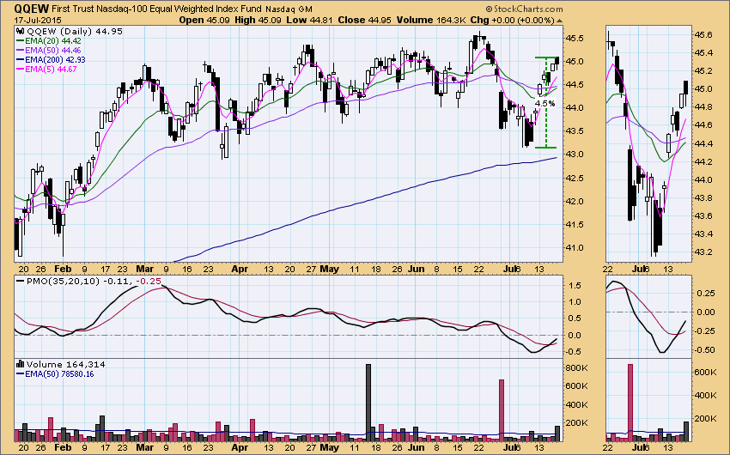Click the 0.25 label on zoomed PMO axis
730x455 pixels.
click(x=706, y=293)
